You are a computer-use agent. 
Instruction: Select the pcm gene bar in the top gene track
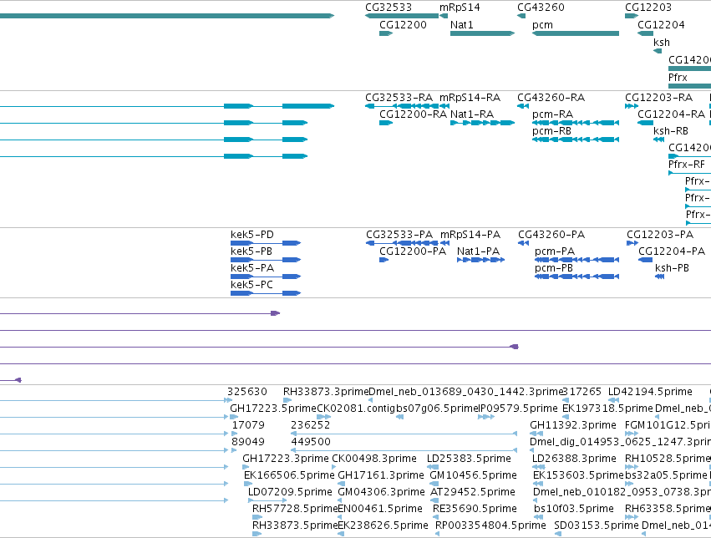coord(576,33)
